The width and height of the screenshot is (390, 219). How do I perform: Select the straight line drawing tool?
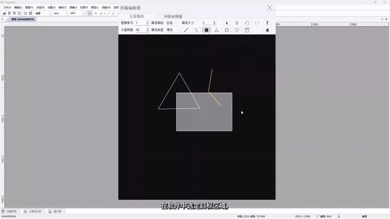pos(186,30)
